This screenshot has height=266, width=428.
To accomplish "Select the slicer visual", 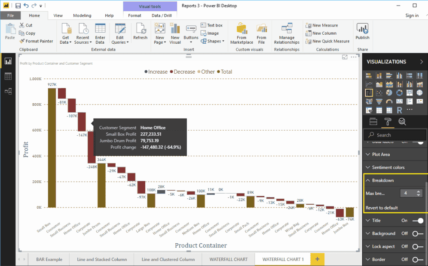I will pyautogui.click(x=369, y=110).
